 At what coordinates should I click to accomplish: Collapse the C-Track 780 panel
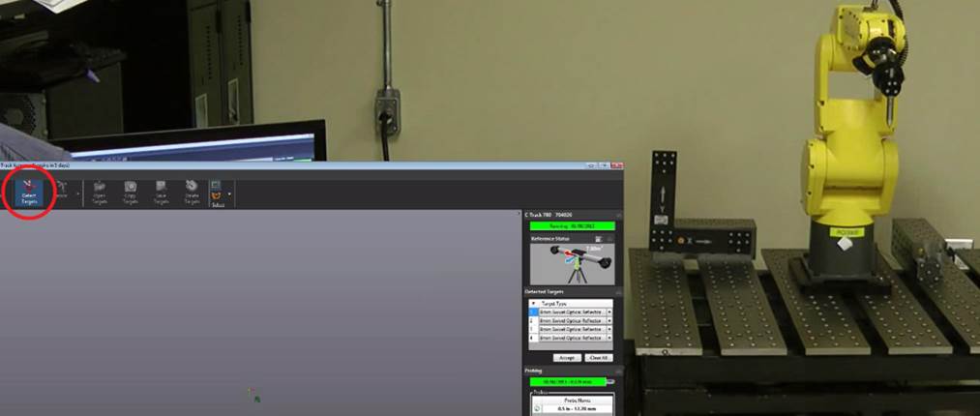[x=618, y=215]
